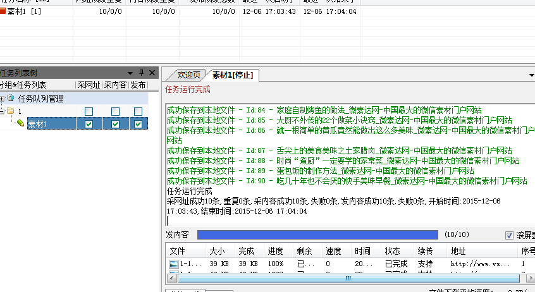
Task: Open the 任务列表树 panel options arrow
Action: (x=130, y=73)
